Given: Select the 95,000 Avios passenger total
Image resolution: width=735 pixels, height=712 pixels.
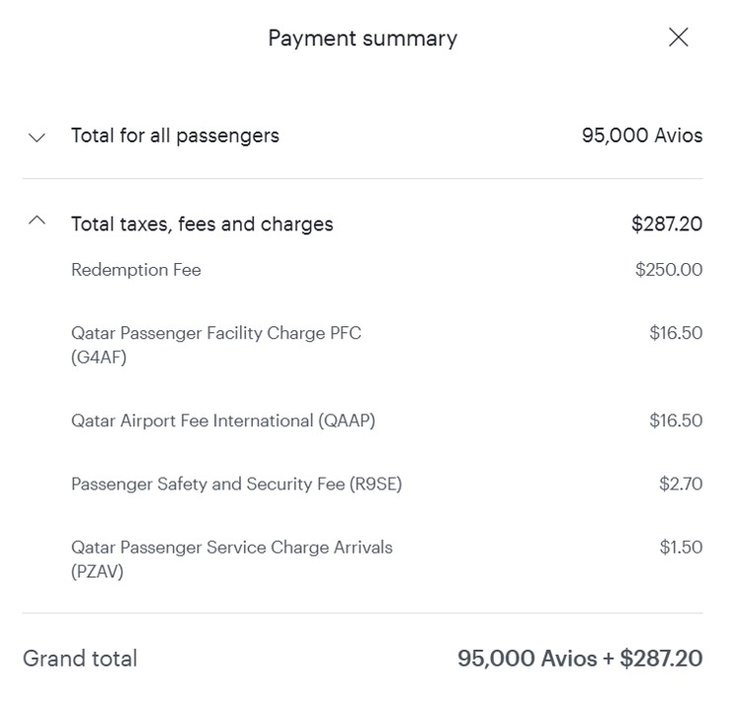Looking at the screenshot, I should [x=641, y=135].
